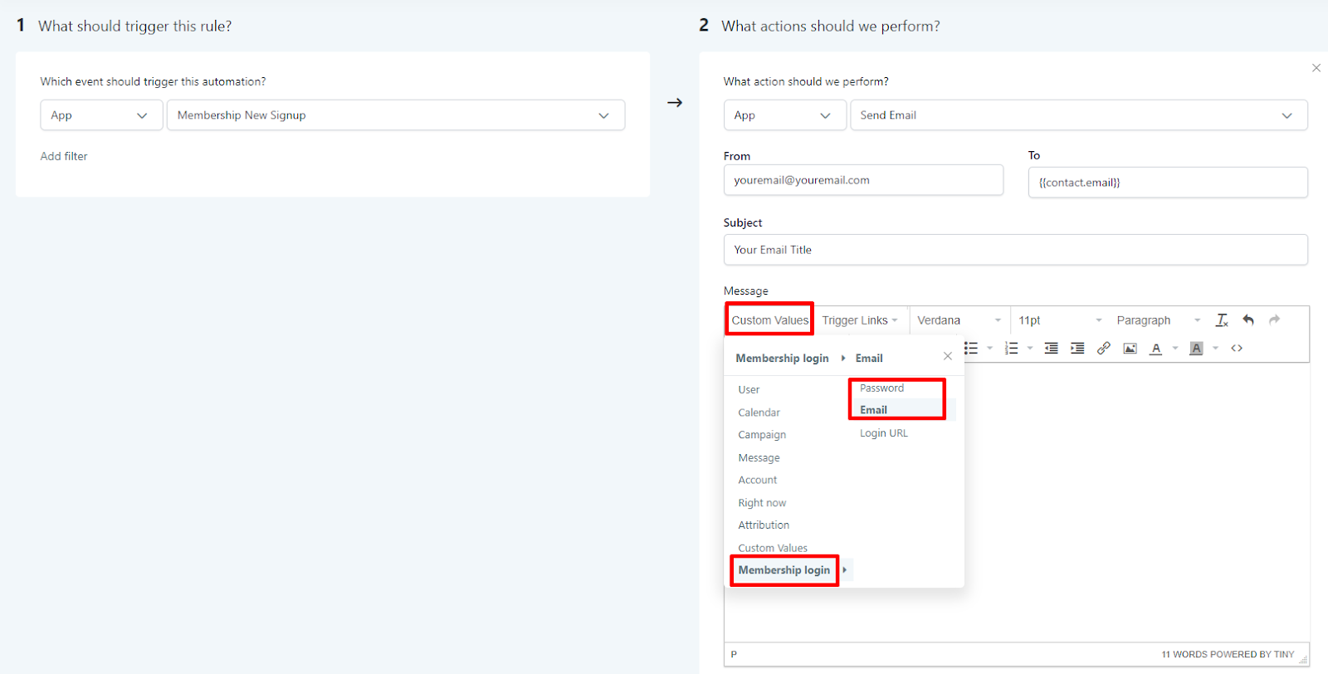Insert a link using the chain icon
Viewport: 1328px width, 674px height.
coord(1103,349)
